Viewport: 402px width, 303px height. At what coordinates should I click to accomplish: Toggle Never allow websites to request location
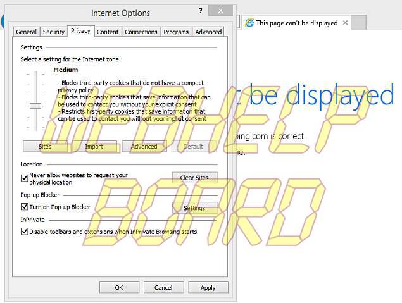point(24,178)
